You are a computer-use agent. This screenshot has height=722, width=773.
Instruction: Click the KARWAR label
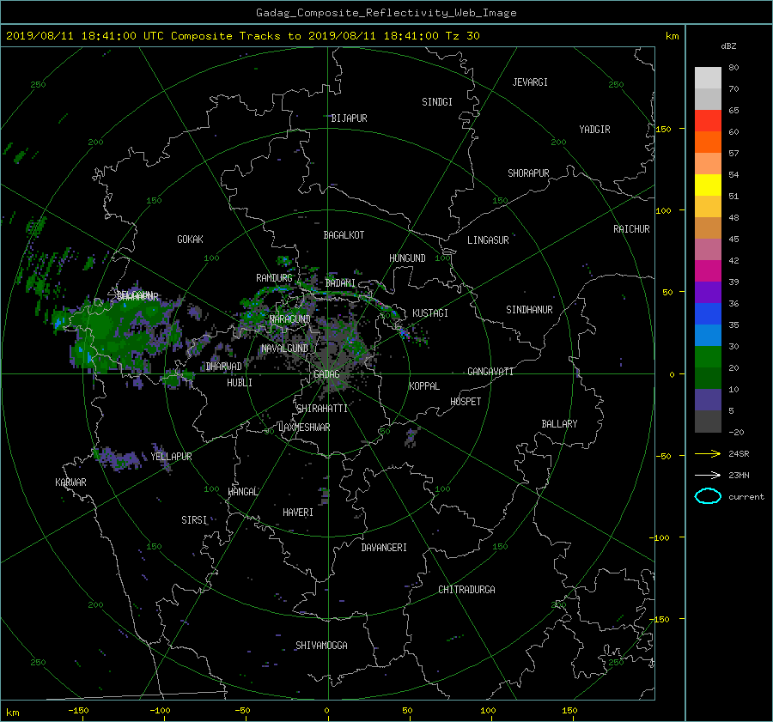click(70, 482)
